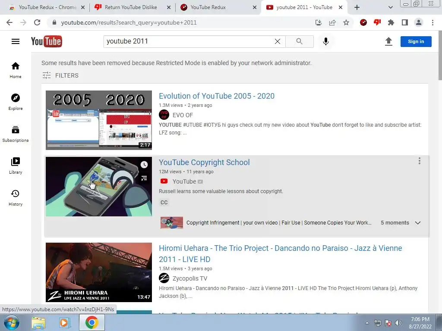
Task: Open the Windows Start button
Action: click(x=11, y=322)
